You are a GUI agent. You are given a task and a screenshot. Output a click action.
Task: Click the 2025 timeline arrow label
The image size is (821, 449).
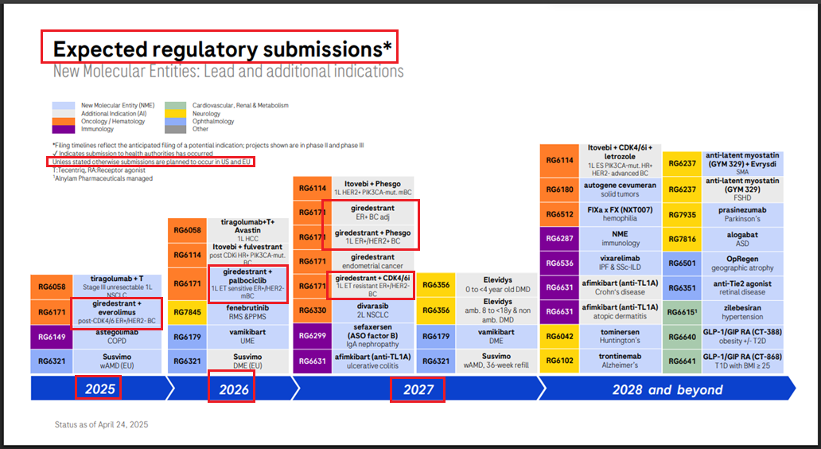(99, 389)
